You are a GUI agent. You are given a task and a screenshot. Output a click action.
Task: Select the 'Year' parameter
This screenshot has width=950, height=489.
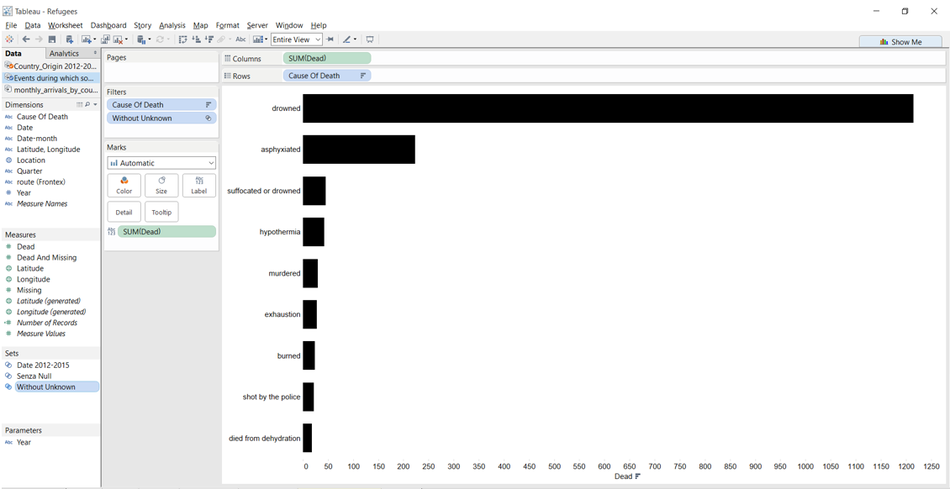pos(24,443)
